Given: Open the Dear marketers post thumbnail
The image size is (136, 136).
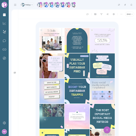Looking at the screenshot, I should (77, 116).
